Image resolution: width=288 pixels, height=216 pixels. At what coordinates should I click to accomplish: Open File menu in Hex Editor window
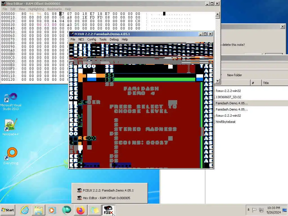point(5,9)
